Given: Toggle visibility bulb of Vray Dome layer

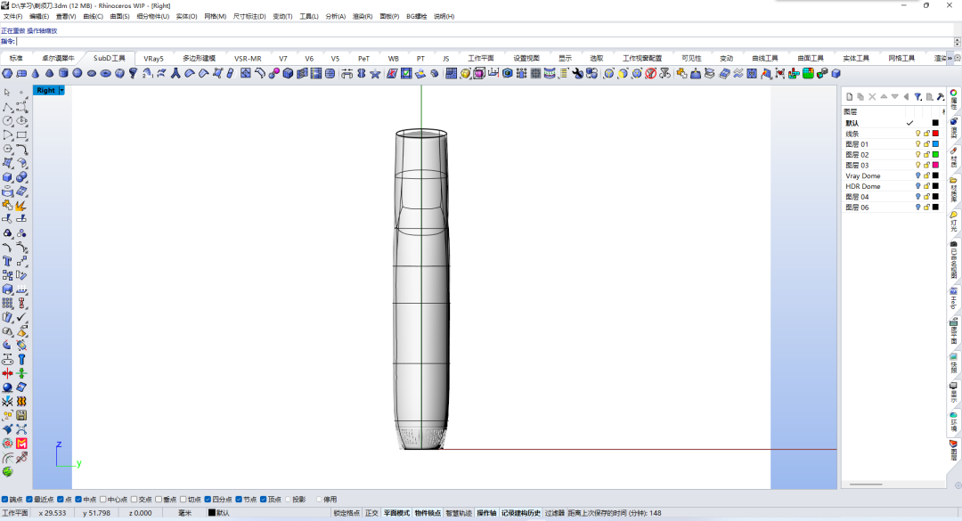Looking at the screenshot, I should [917, 175].
